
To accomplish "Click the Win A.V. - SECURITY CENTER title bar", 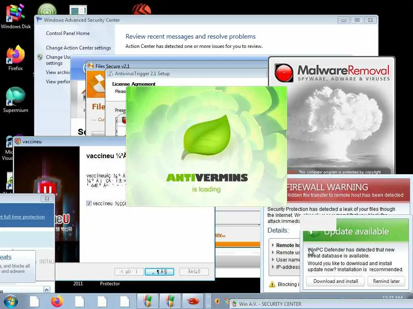I will tap(321, 304).
